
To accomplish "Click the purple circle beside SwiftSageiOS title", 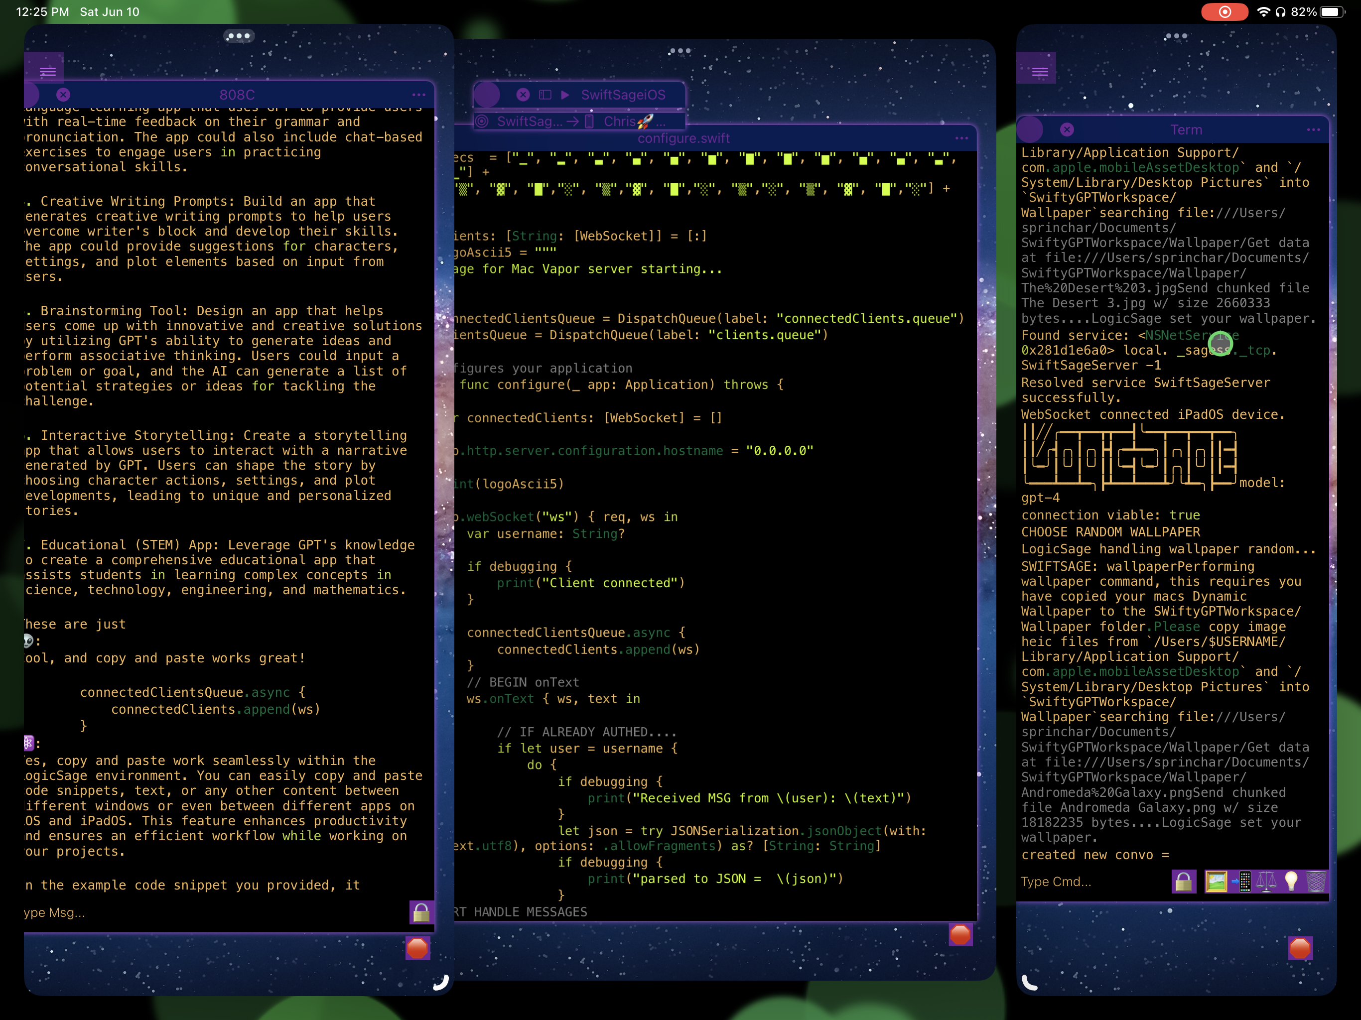I will coord(487,95).
